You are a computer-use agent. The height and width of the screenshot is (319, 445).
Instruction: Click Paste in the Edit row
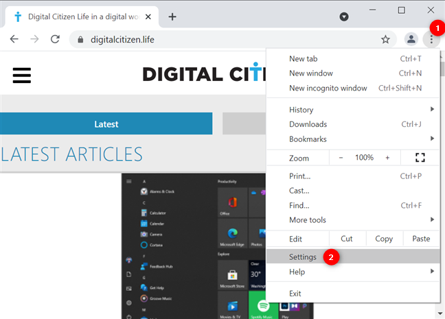(421, 239)
